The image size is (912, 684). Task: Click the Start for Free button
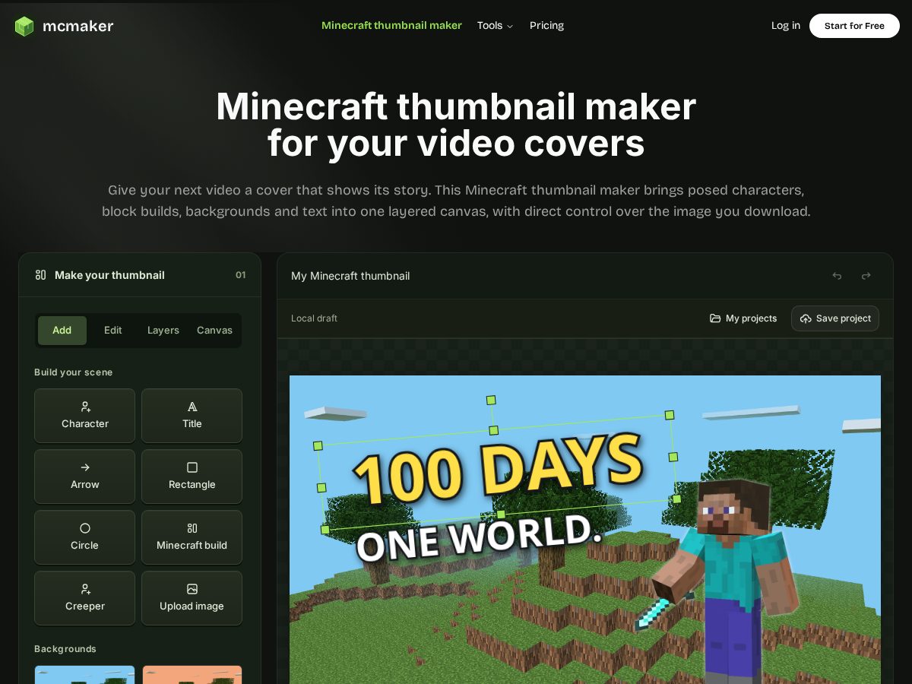tap(854, 26)
